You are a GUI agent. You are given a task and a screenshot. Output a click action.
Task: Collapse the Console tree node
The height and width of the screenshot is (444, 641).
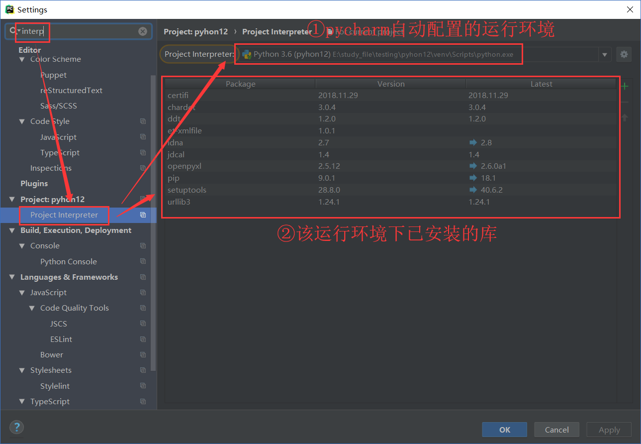coord(22,246)
